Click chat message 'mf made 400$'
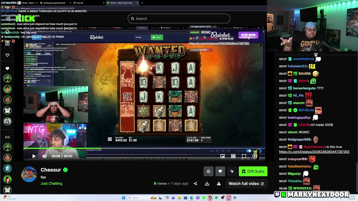 (321, 125)
